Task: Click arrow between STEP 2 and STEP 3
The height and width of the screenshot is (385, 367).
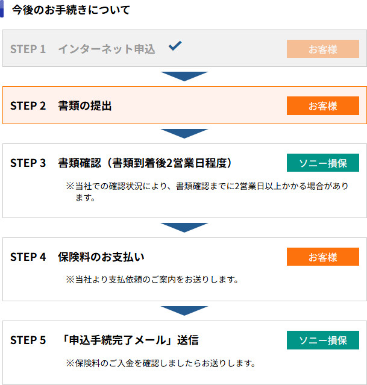Action: coord(184,133)
